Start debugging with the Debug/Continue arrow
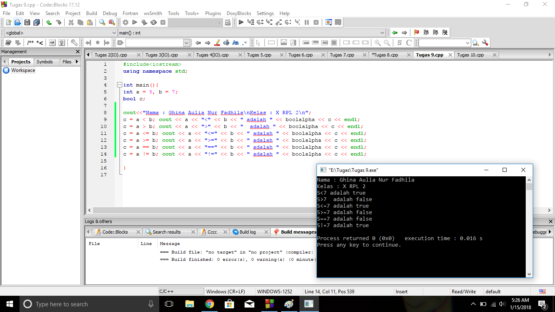 241,23
